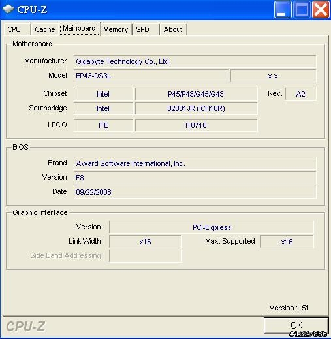Screen dimensions: 331x339
Task: Click the Southbridge label
Action: 48,108
